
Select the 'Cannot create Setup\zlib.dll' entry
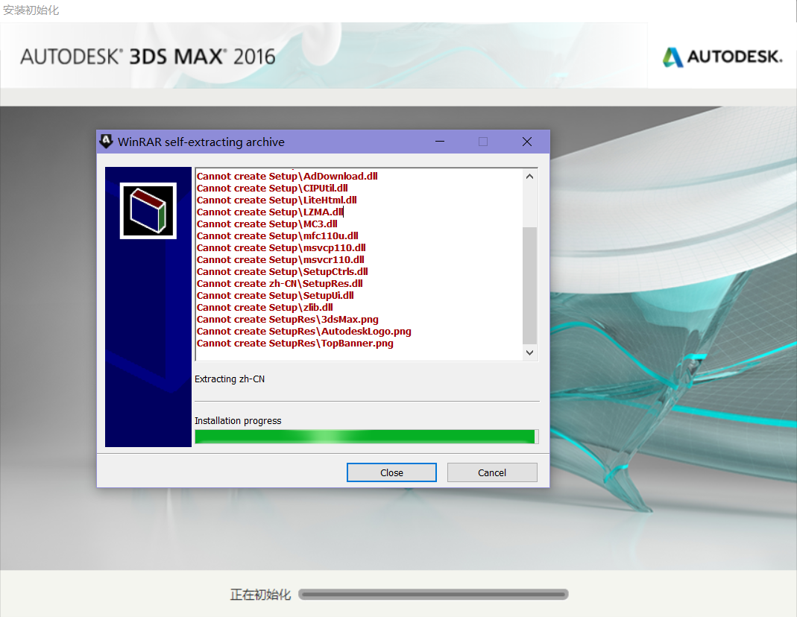[x=265, y=307]
